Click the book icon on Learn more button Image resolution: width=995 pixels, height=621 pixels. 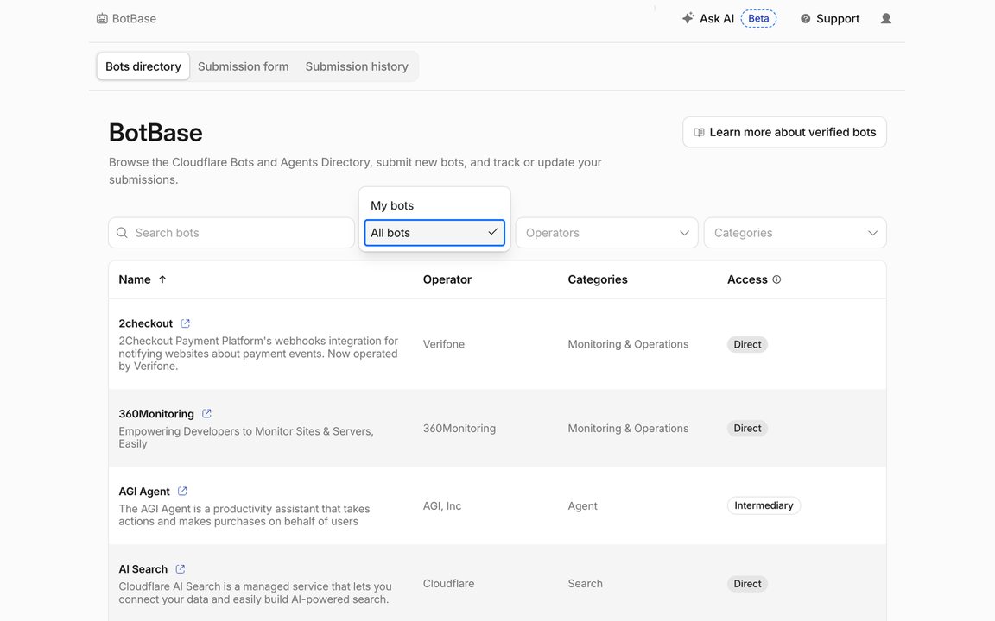(699, 133)
